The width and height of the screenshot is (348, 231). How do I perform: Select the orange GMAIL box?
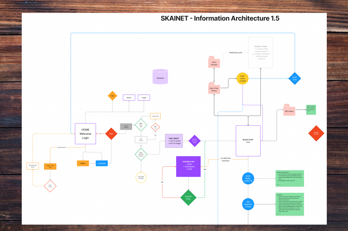pyautogui.click(x=83, y=163)
